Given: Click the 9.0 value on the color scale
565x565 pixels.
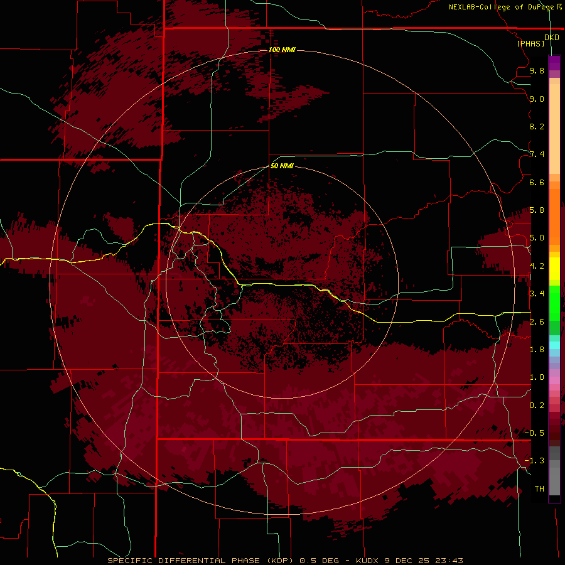Looking at the screenshot, I should click(537, 99).
